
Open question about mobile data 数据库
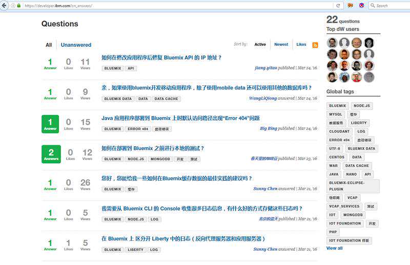[207, 87]
